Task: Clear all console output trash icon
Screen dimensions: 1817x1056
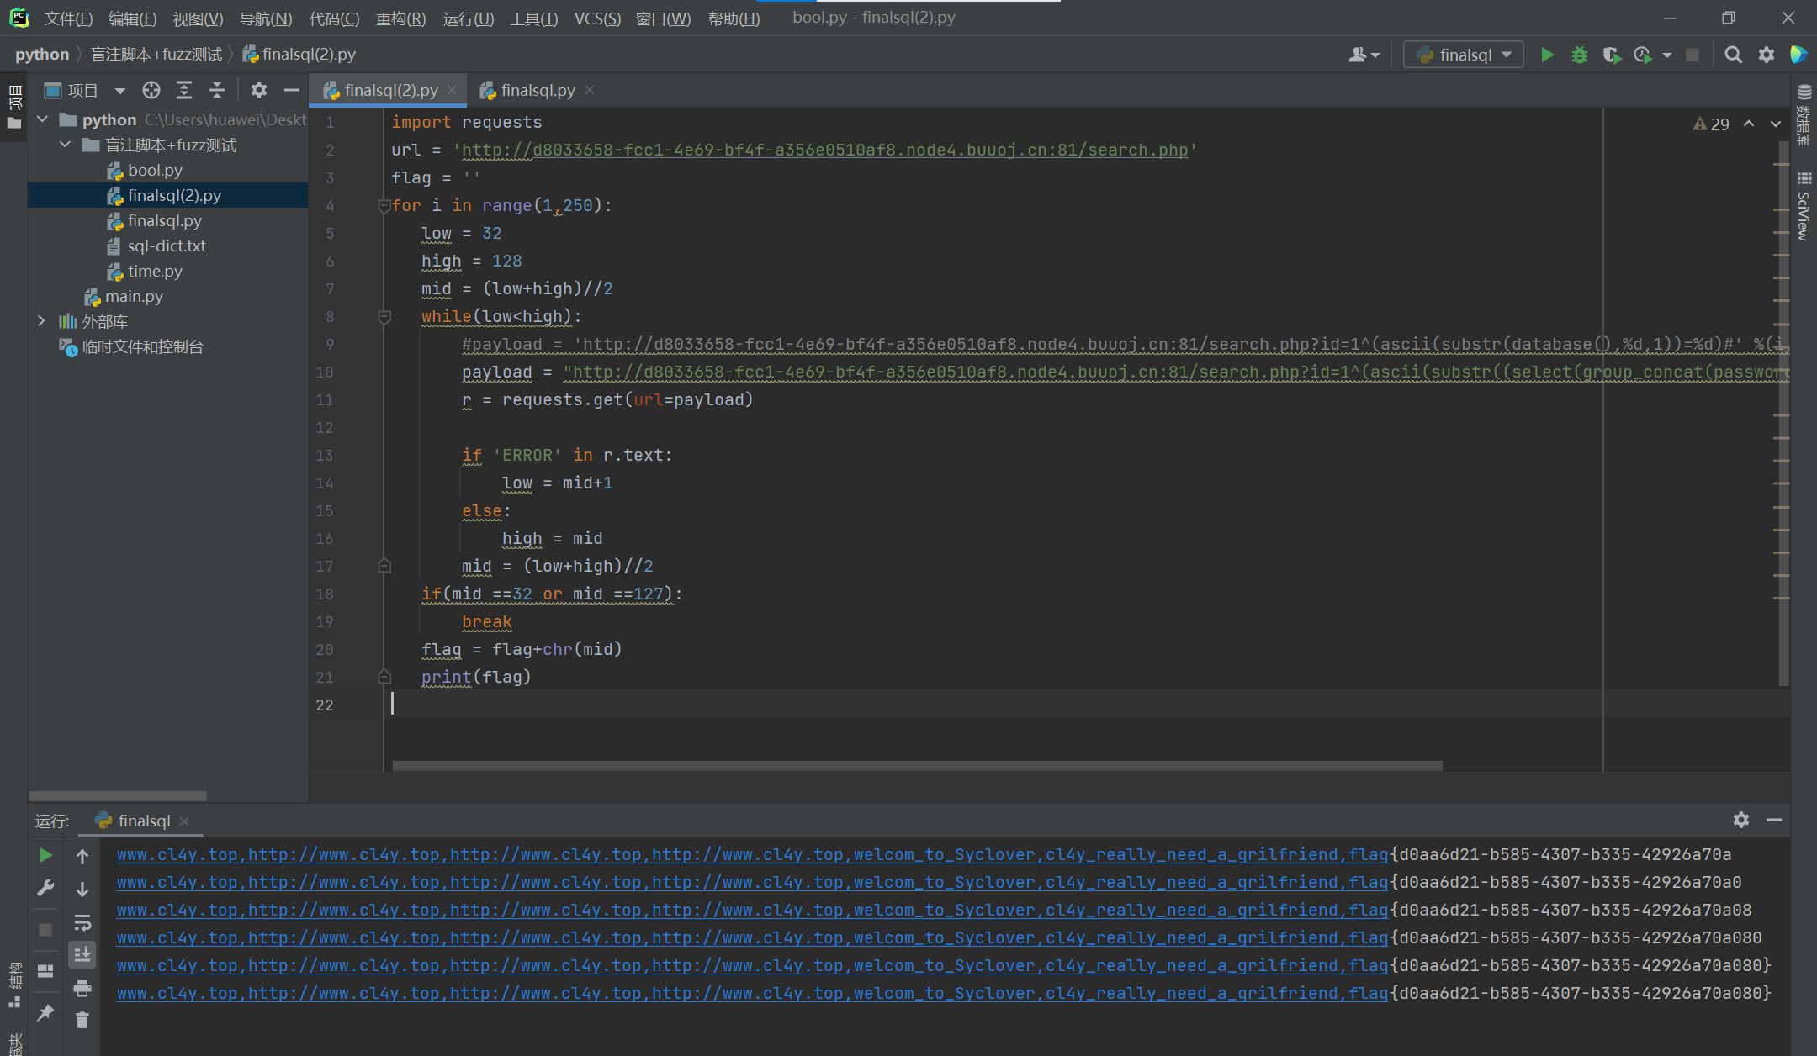Action: [x=82, y=1021]
